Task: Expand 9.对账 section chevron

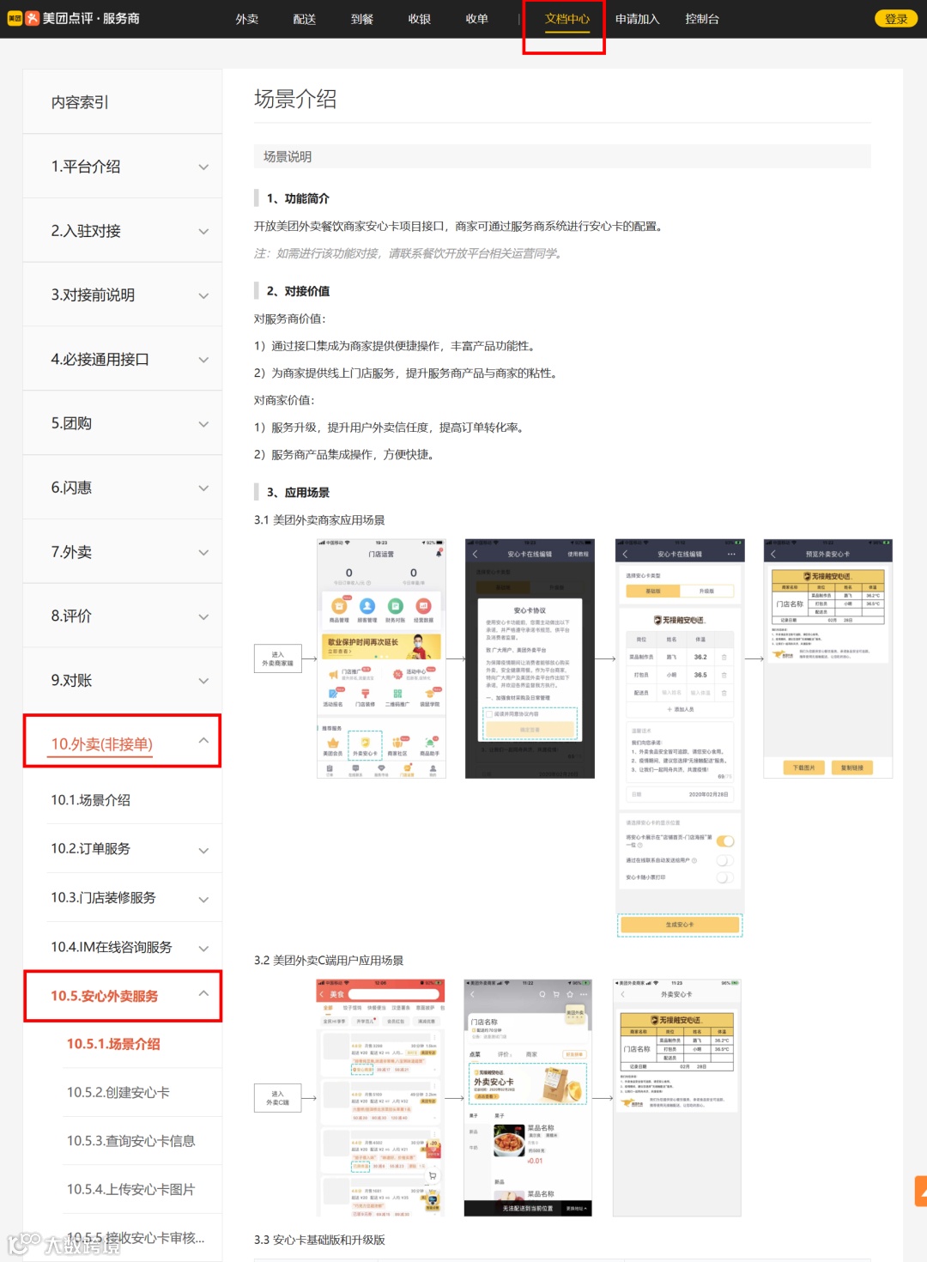Action: [x=203, y=681]
